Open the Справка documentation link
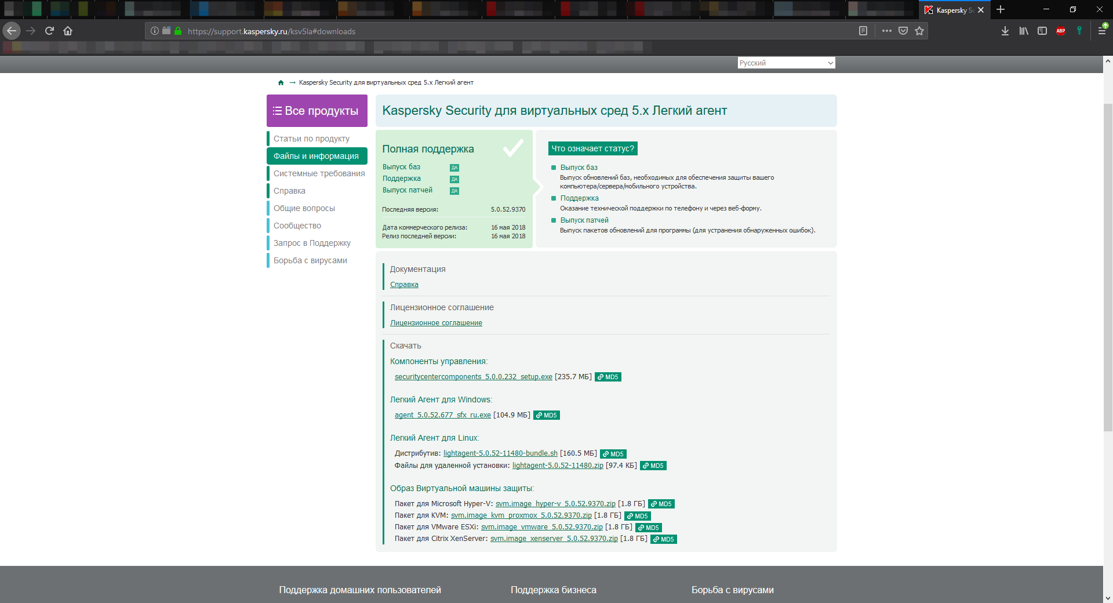 [404, 285]
